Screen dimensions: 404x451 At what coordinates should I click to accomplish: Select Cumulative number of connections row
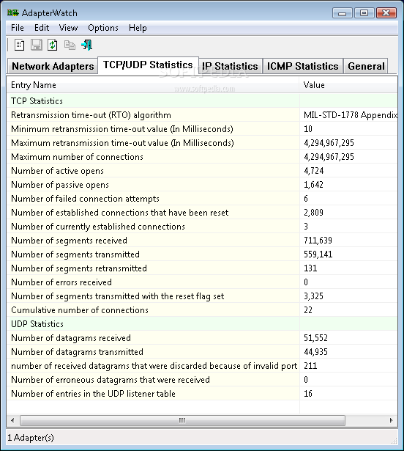tap(202, 310)
